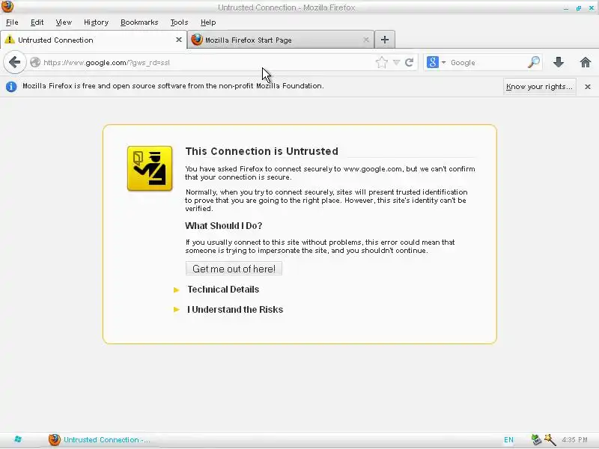Select the Firefox taskbar window button
The height and width of the screenshot is (449, 599).
tap(100, 440)
